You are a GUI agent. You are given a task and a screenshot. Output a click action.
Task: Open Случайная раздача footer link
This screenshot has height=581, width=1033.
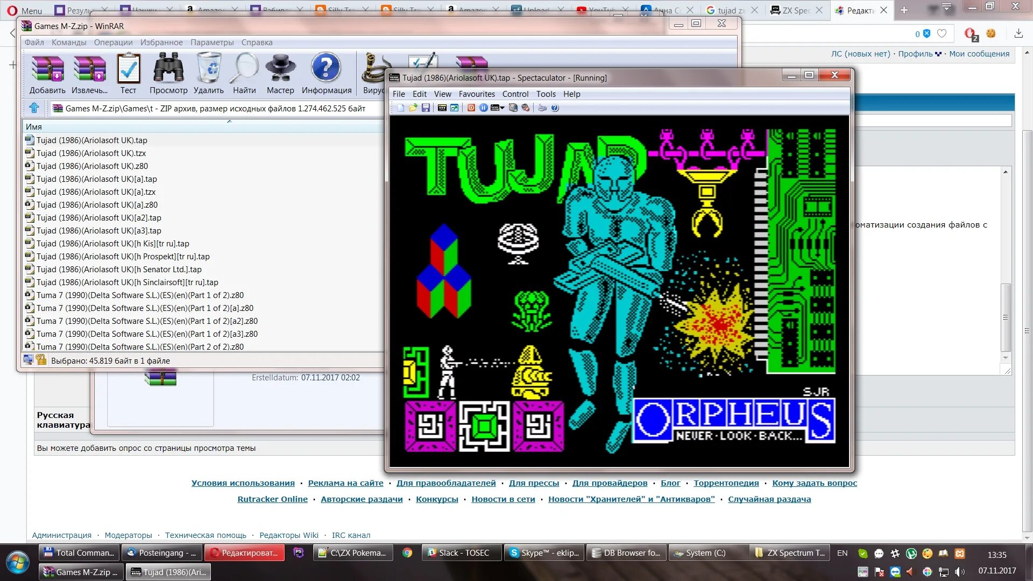[x=769, y=499]
